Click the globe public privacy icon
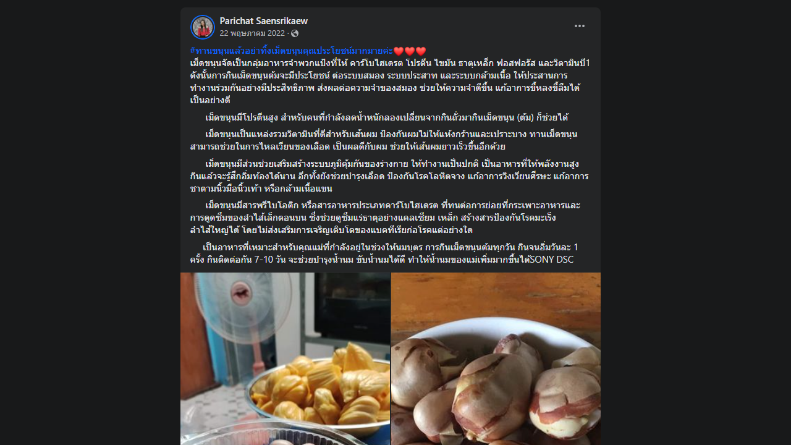 (x=295, y=33)
